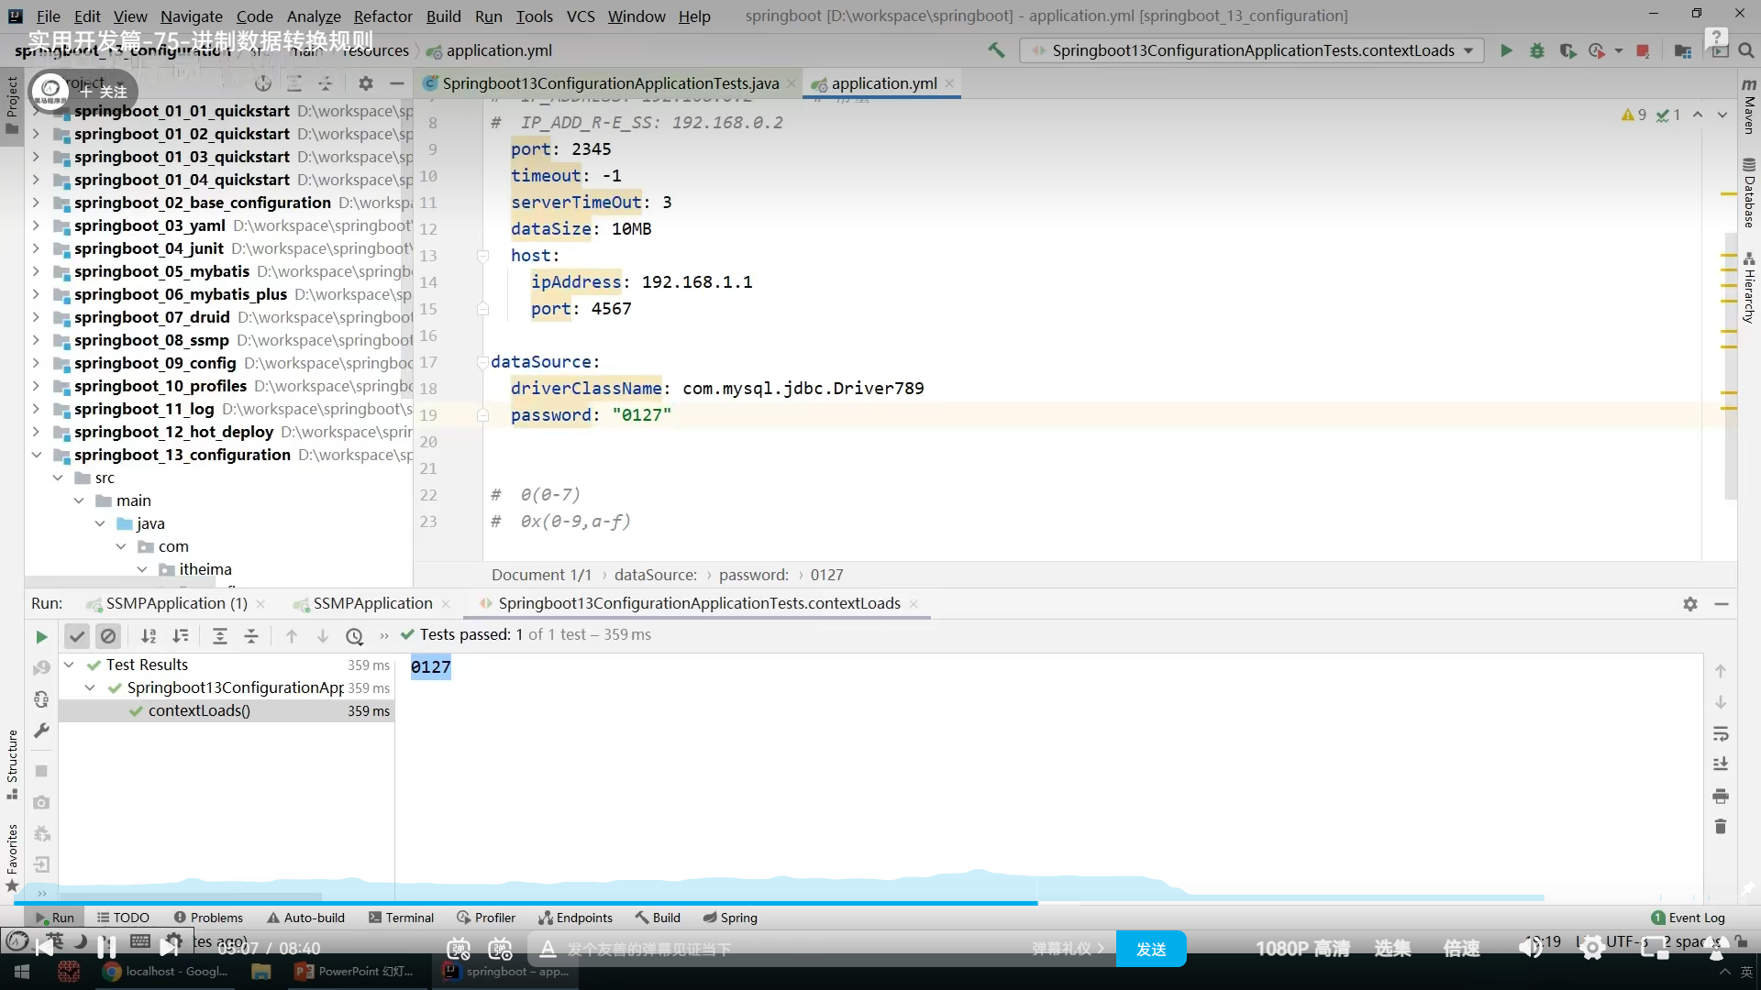1761x990 pixels.
Task: Collapse the springboot_13_configuration module
Action: (36, 455)
